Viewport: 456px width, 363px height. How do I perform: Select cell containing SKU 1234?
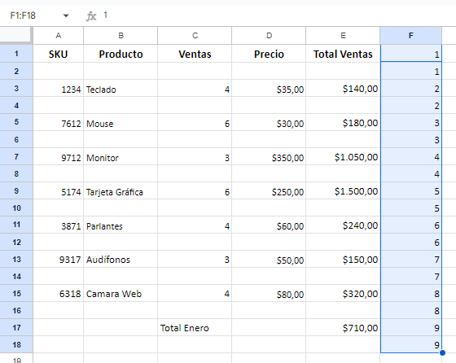(x=58, y=89)
